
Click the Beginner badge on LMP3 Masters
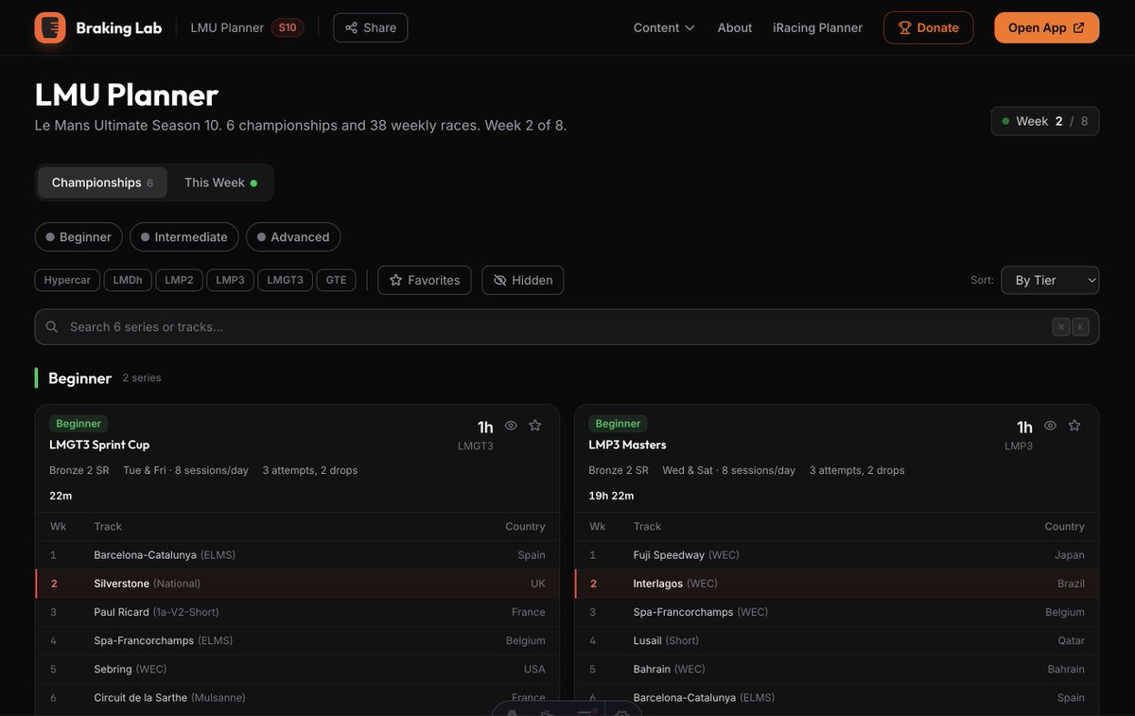618,424
